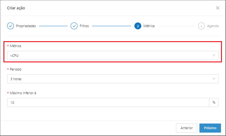The width and height of the screenshot is (226, 136).
Task: Click the Filtros step checkmark icon
Action: click(74, 26)
